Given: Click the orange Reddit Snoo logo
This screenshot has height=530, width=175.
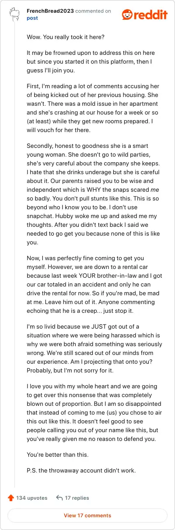Looking at the screenshot, I should point(129,14).
